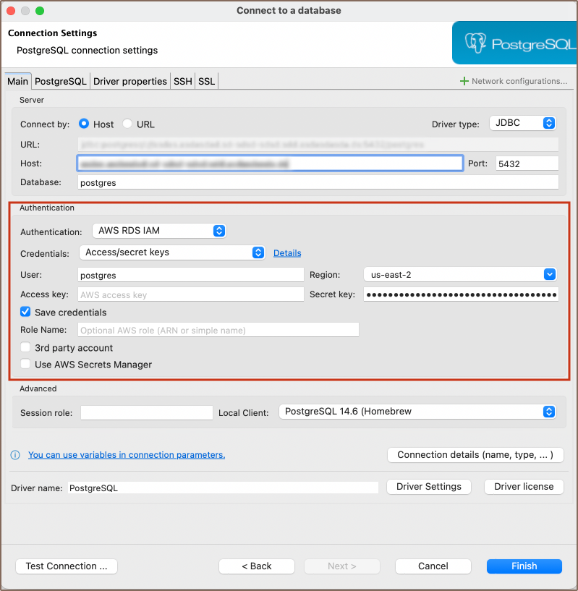Enable the 3rd party account checkbox
The height and width of the screenshot is (591, 578).
26,348
